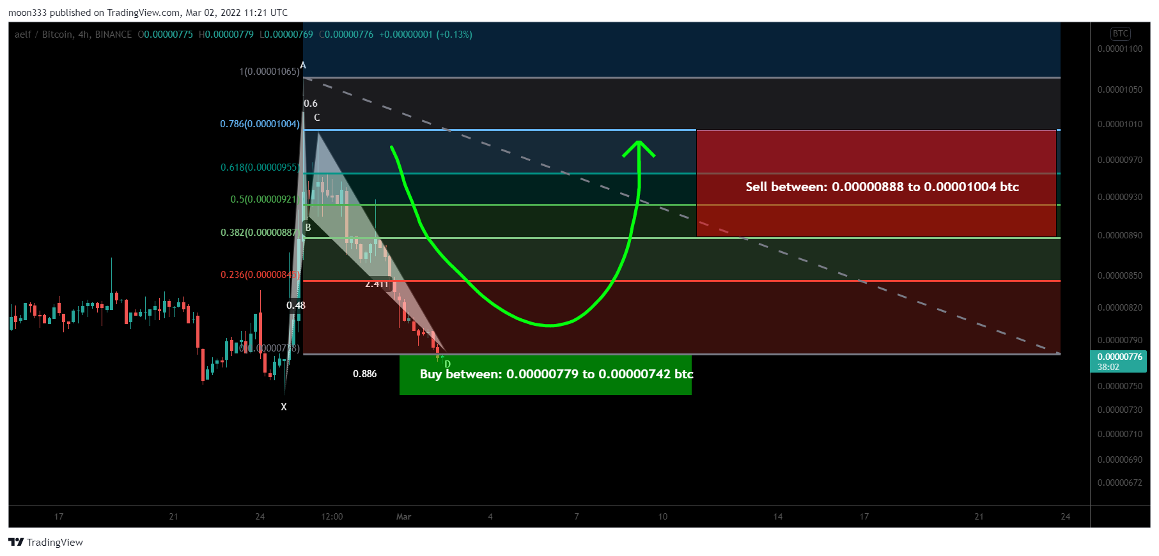Viewport: 1159px width, 556px height.
Task: Click the date label 24 at right end of time axis
Action: pos(1066,516)
